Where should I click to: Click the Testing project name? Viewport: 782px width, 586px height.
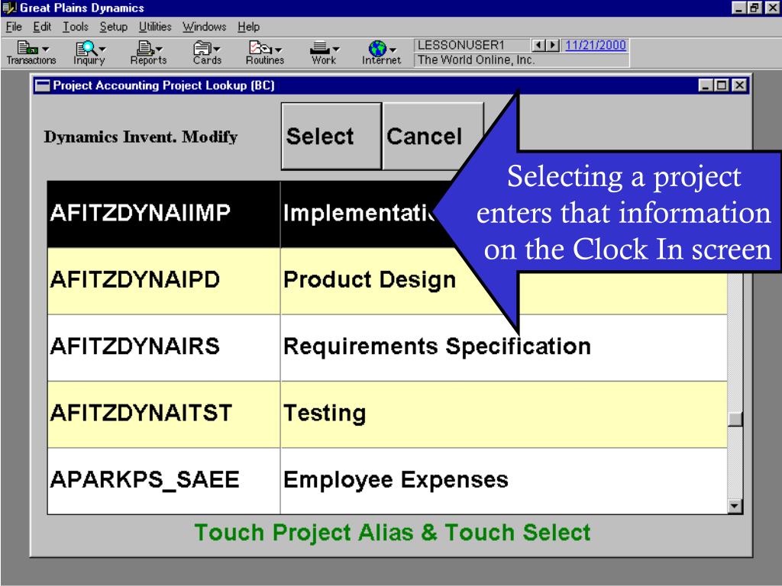(325, 413)
